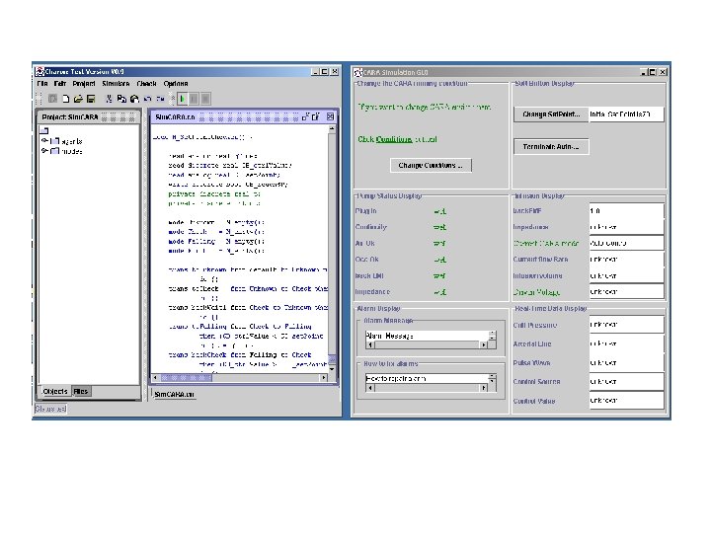
Task: Open the Simulate menu
Action: (116, 84)
